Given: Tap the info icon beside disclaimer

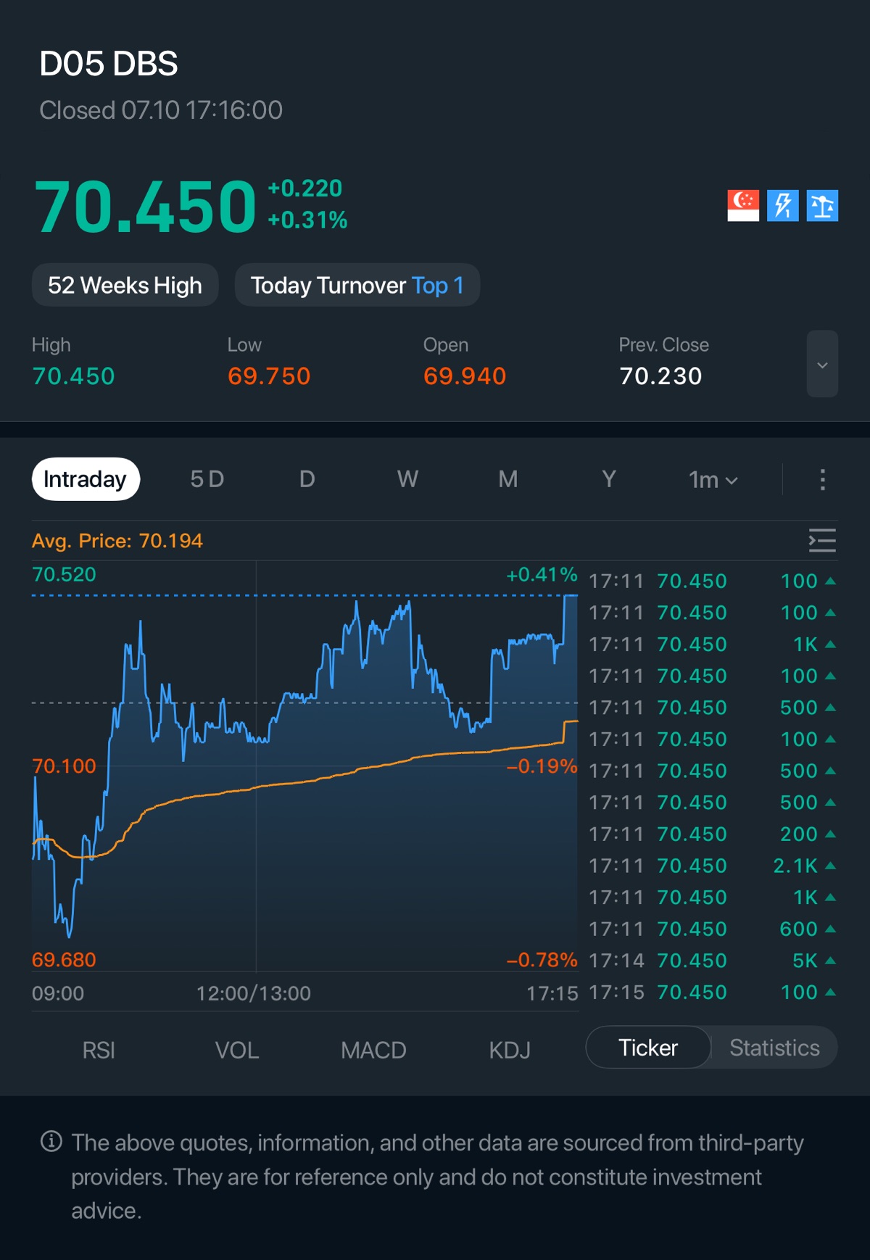Looking at the screenshot, I should (51, 1141).
